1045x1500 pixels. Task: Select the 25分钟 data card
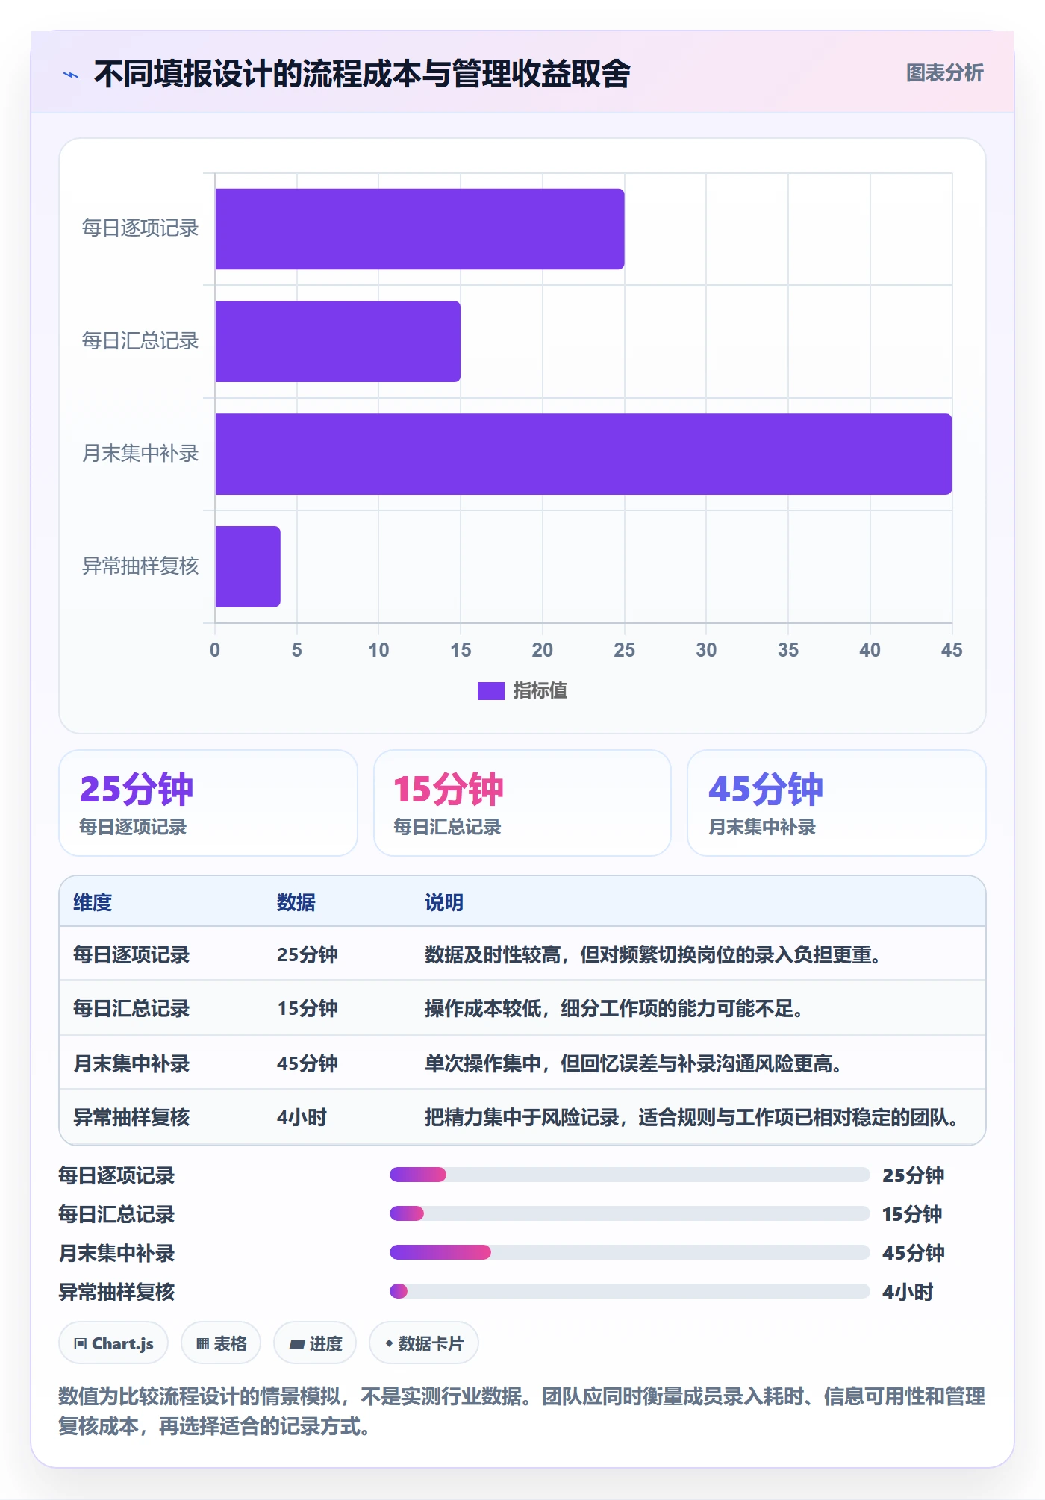pyautogui.click(x=208, y=803)
